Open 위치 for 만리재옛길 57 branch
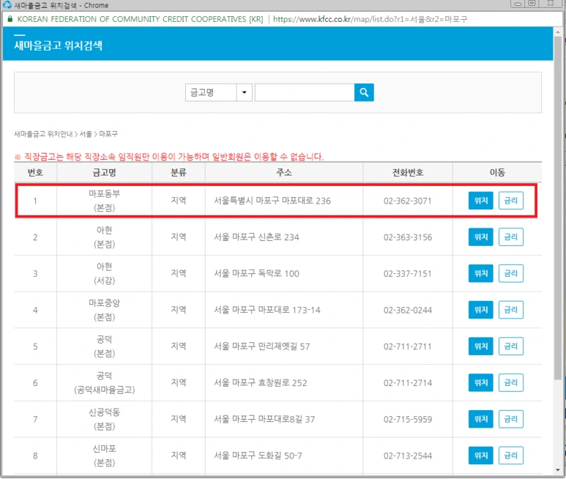The image size is (566, 479). (x=480, y=346)
